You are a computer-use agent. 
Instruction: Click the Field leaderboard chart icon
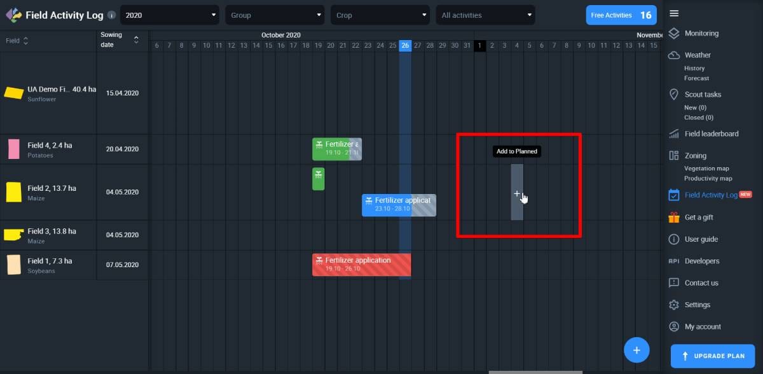click(x=674, y=134)
